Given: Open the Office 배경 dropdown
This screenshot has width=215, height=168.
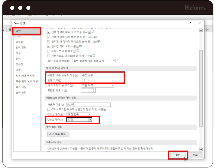Looking at the screenshot, I should [79, 114].
